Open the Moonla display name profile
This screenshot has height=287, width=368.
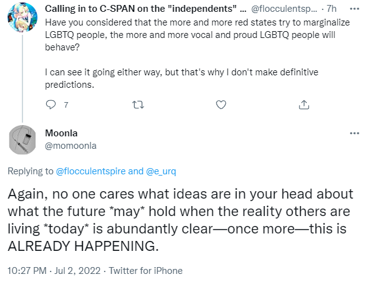(61, 133)
